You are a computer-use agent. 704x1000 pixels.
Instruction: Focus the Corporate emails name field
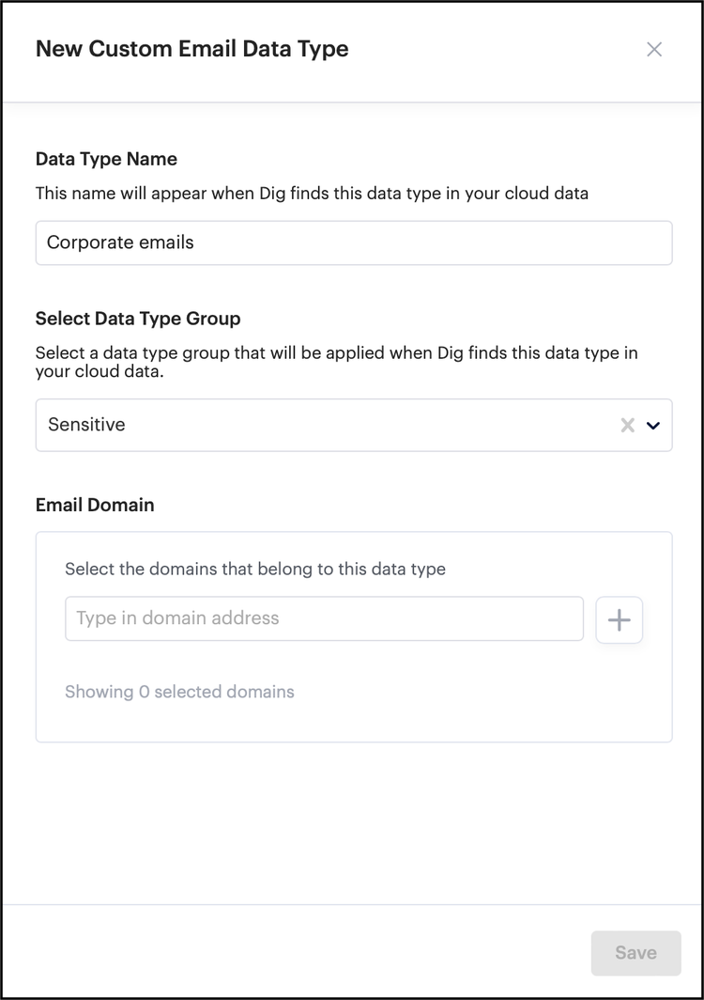[x=353, y=242]
